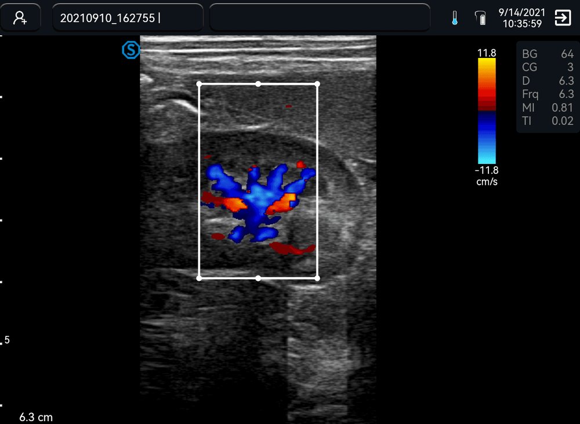This screenshot has width=580, height=424.
Task: Click the Frq 6.3 frequency parameter
Action: point(548,94)
